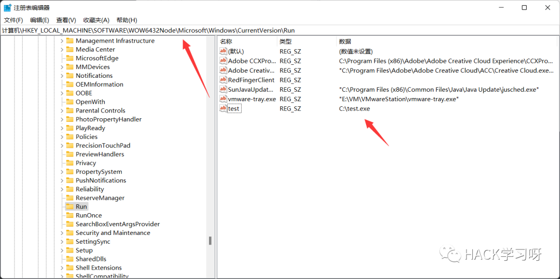The width and height of the screenshot is (560, 279).
Task: Click the PreviewHandlers folder icon
Action: pos(69,155)
